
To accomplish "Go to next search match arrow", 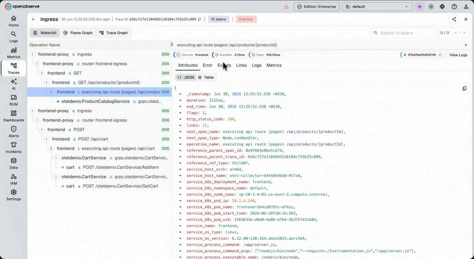I will click(464, 33).
